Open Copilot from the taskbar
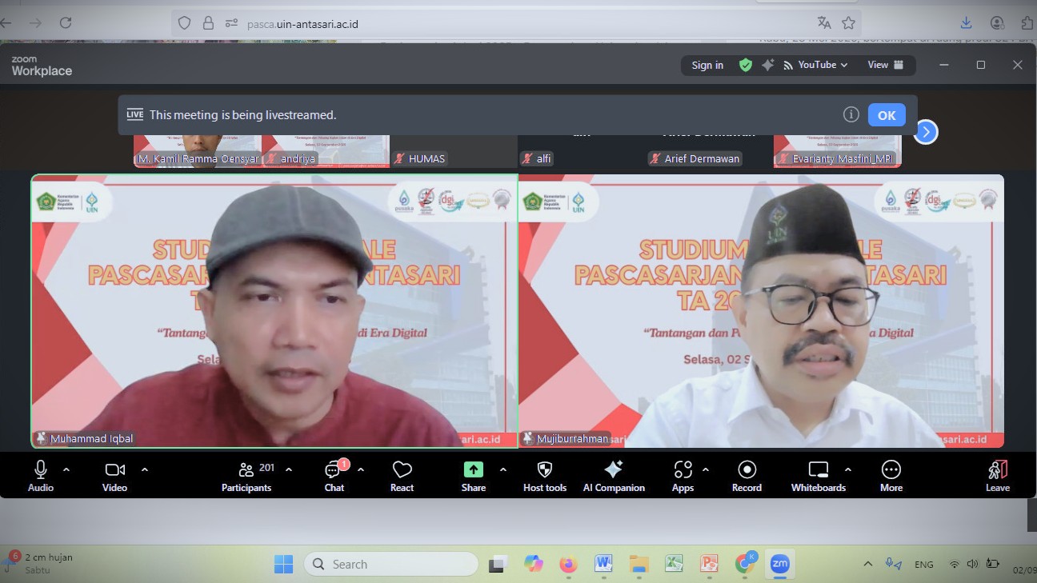The width and height of the screenshot is (1037, 583). [534, 564]
